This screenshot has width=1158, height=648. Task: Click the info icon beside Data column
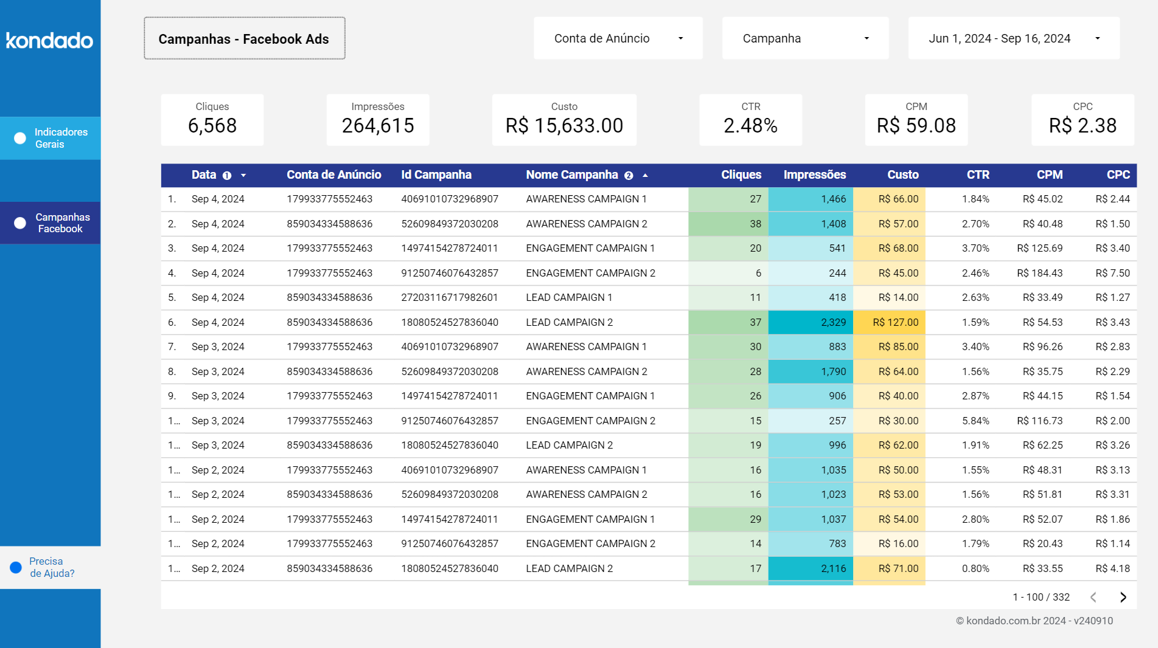(226, 175)
